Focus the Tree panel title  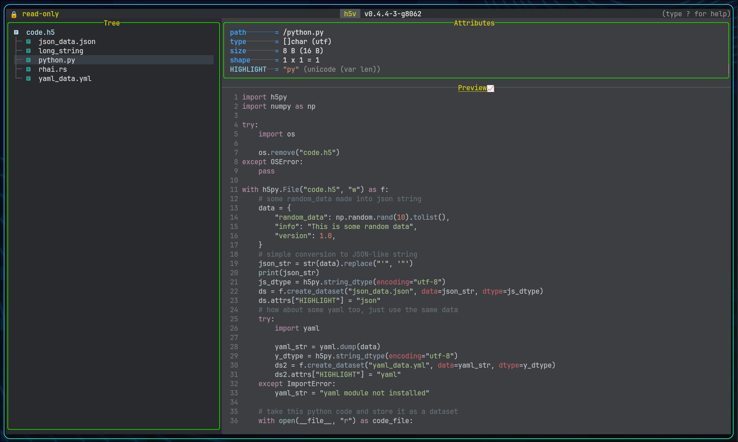pyautogui.click(x=112, y=23)
